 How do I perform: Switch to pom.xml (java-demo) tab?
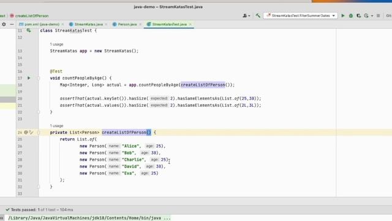tap(39, 25)
